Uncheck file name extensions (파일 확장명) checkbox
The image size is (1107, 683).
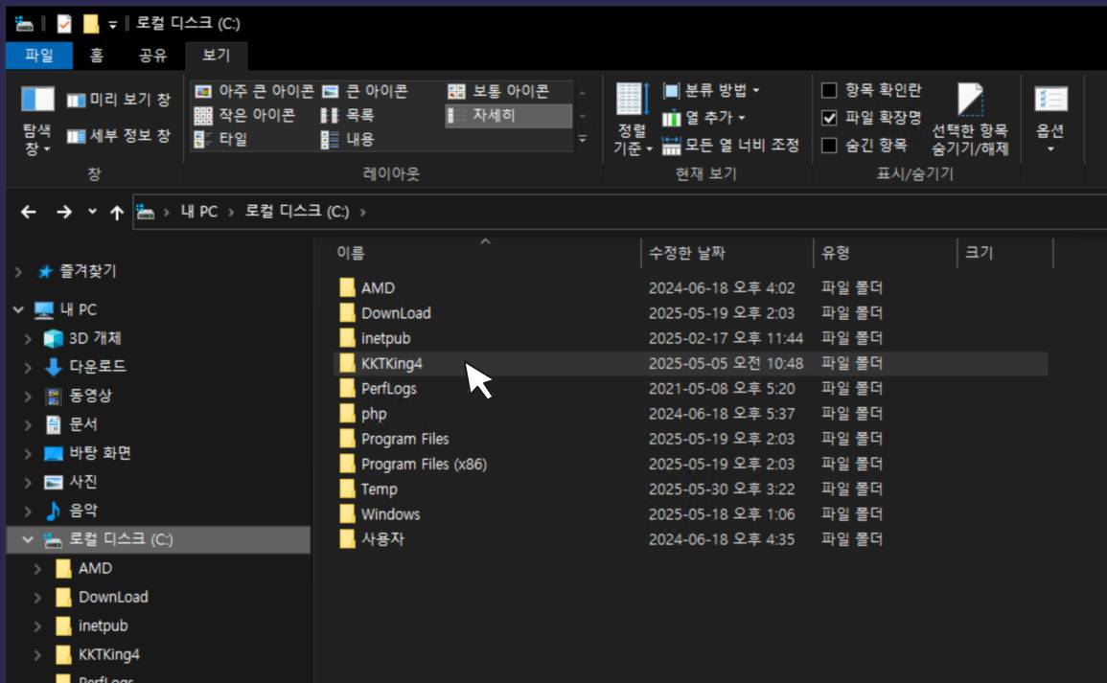point(830,118)
